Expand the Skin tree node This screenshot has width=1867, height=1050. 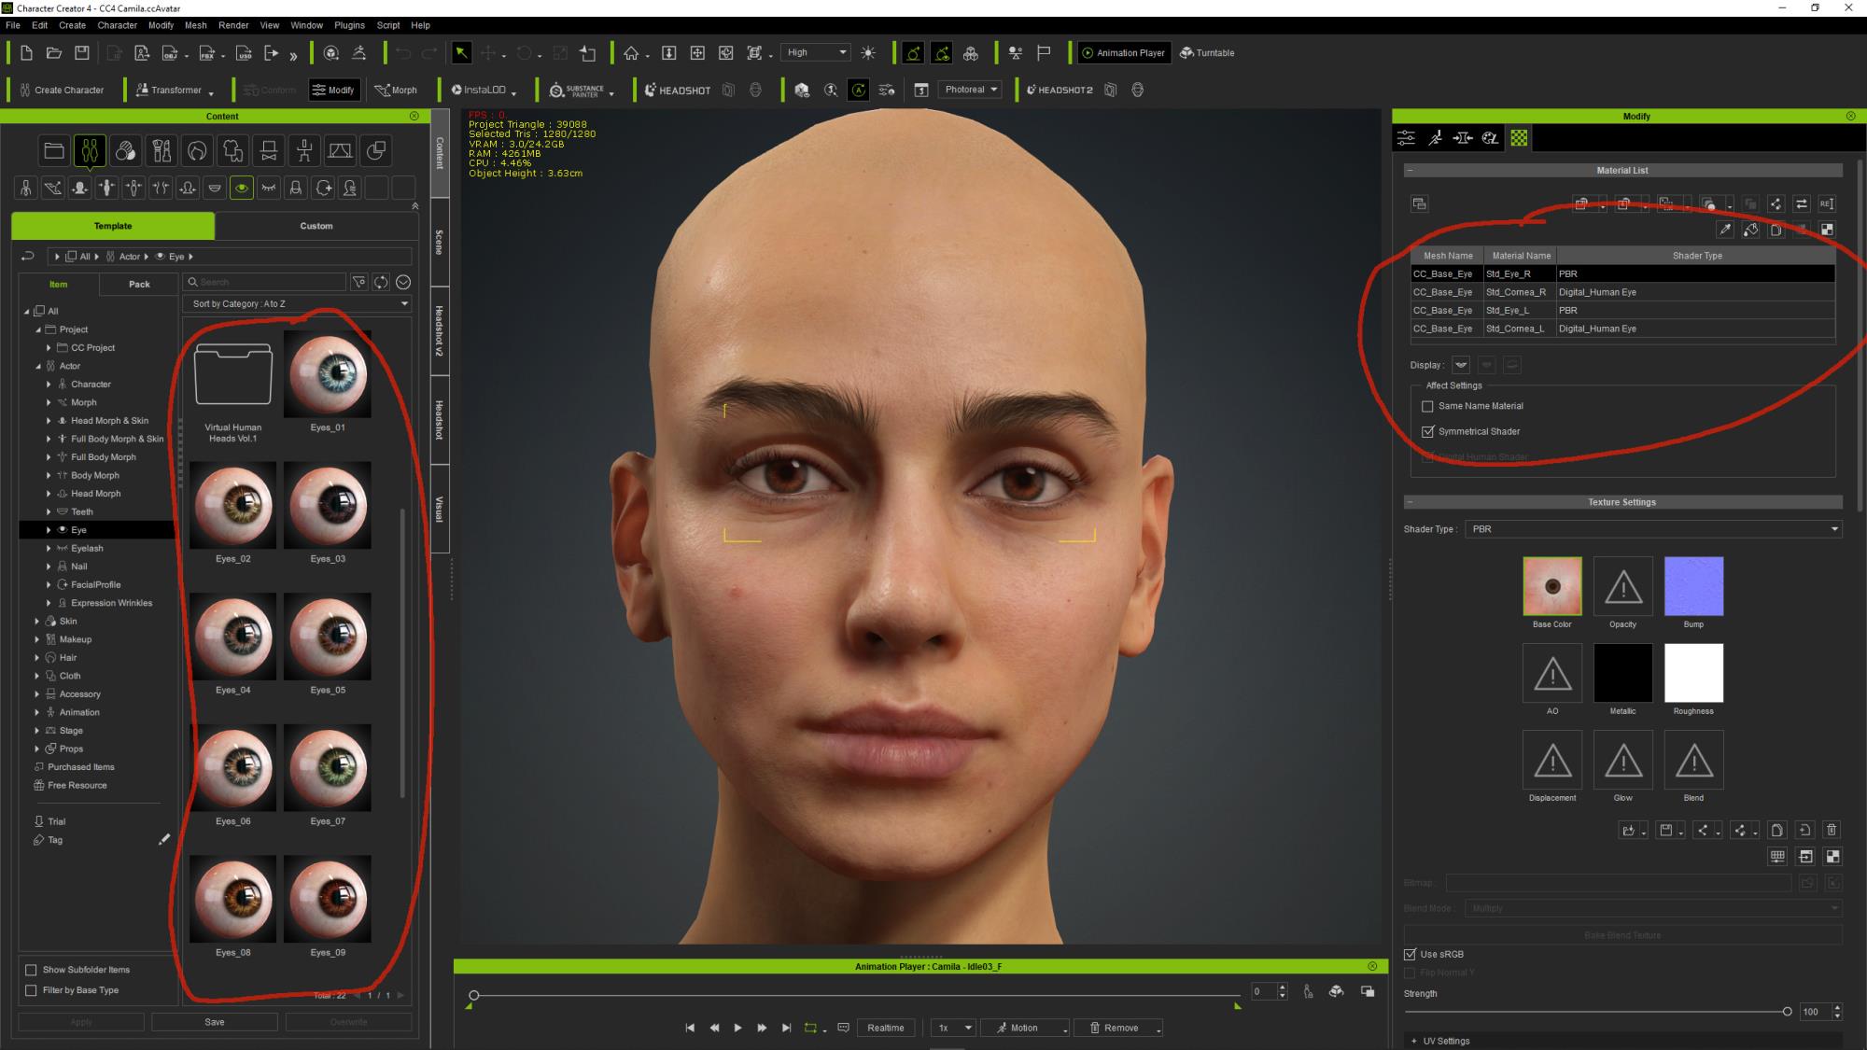coord(37,622)
